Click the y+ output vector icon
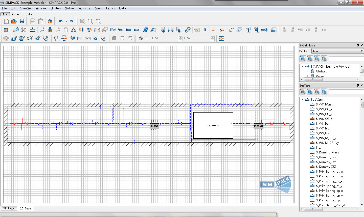 click(222, 30)
